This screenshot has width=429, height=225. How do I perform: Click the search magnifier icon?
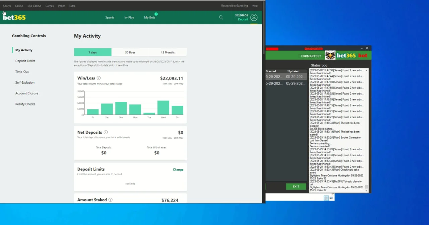pos(221,17)
